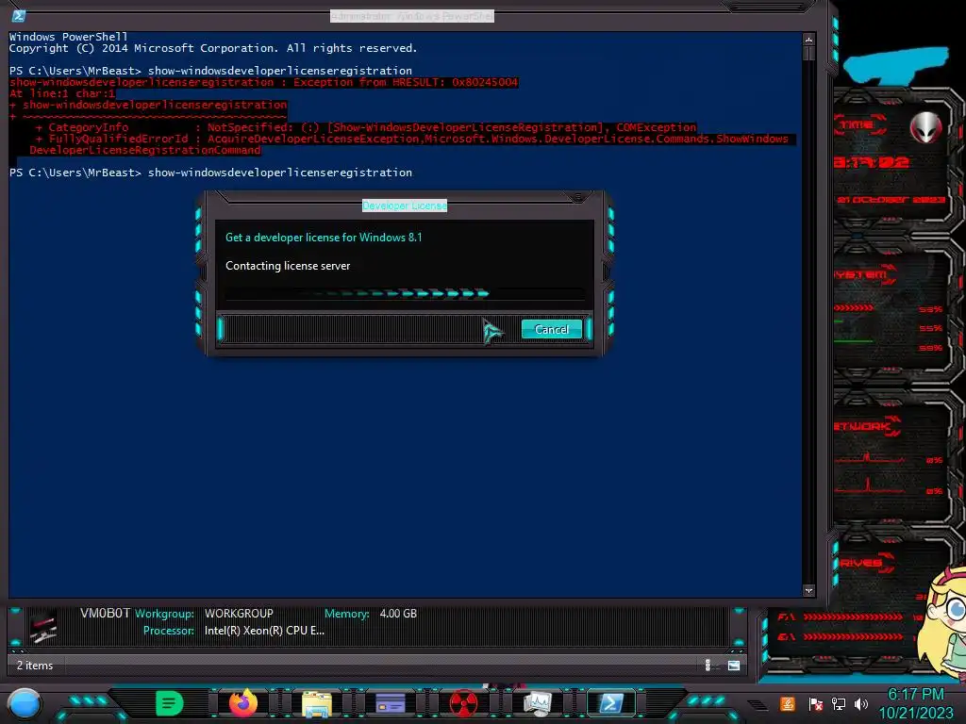Viewport: 966px width, 724px height.
Task: Click the E:\ drive usage bar
Action: tap(852, 636)
